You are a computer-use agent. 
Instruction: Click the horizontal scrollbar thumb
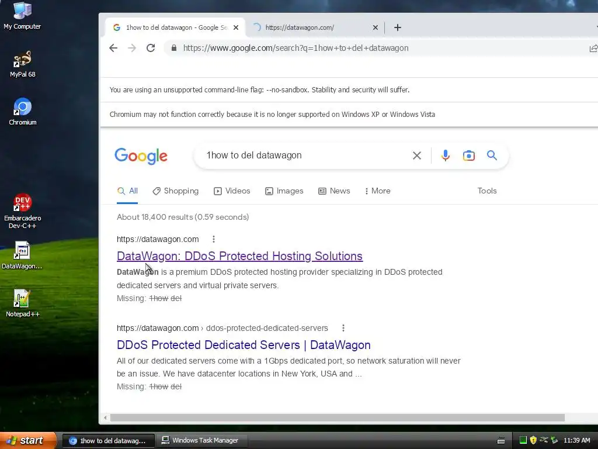337,417
